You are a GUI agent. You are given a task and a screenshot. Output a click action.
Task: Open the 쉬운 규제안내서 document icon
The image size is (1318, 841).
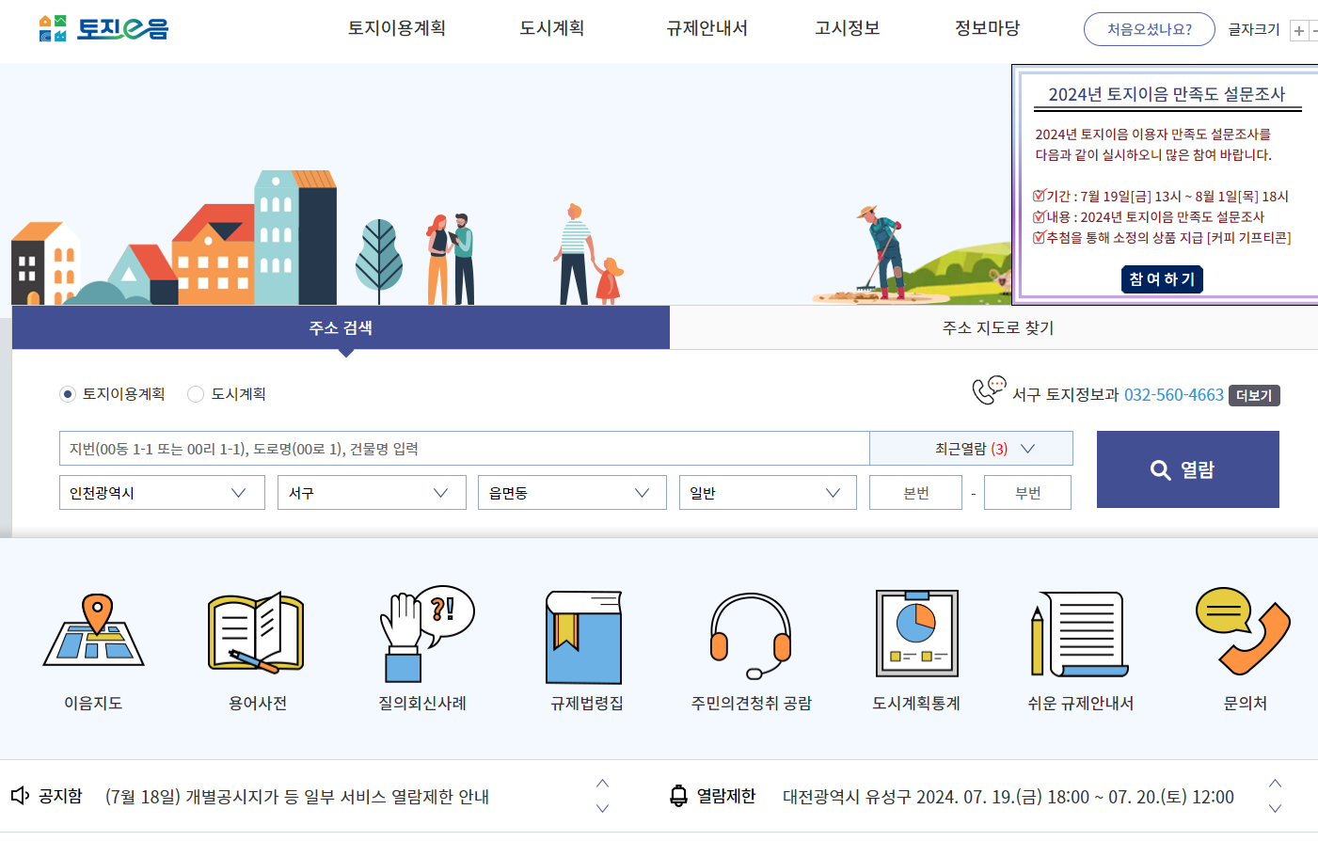pos(1078,634)
